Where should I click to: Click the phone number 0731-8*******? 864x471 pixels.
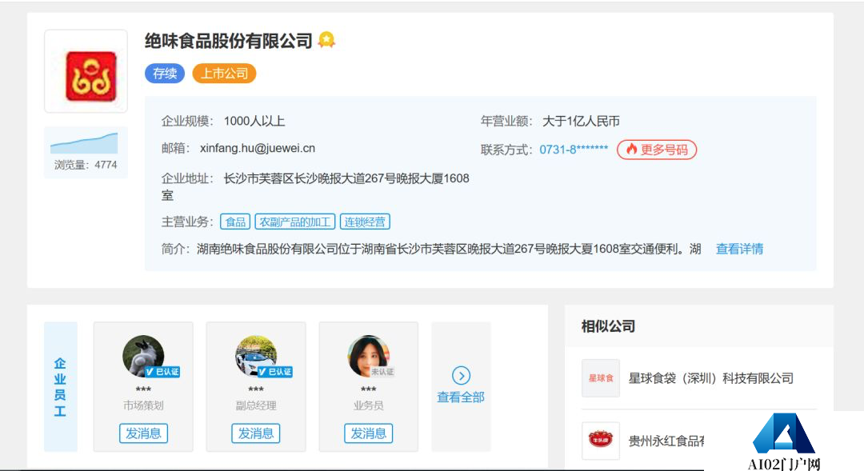[574, 150]
